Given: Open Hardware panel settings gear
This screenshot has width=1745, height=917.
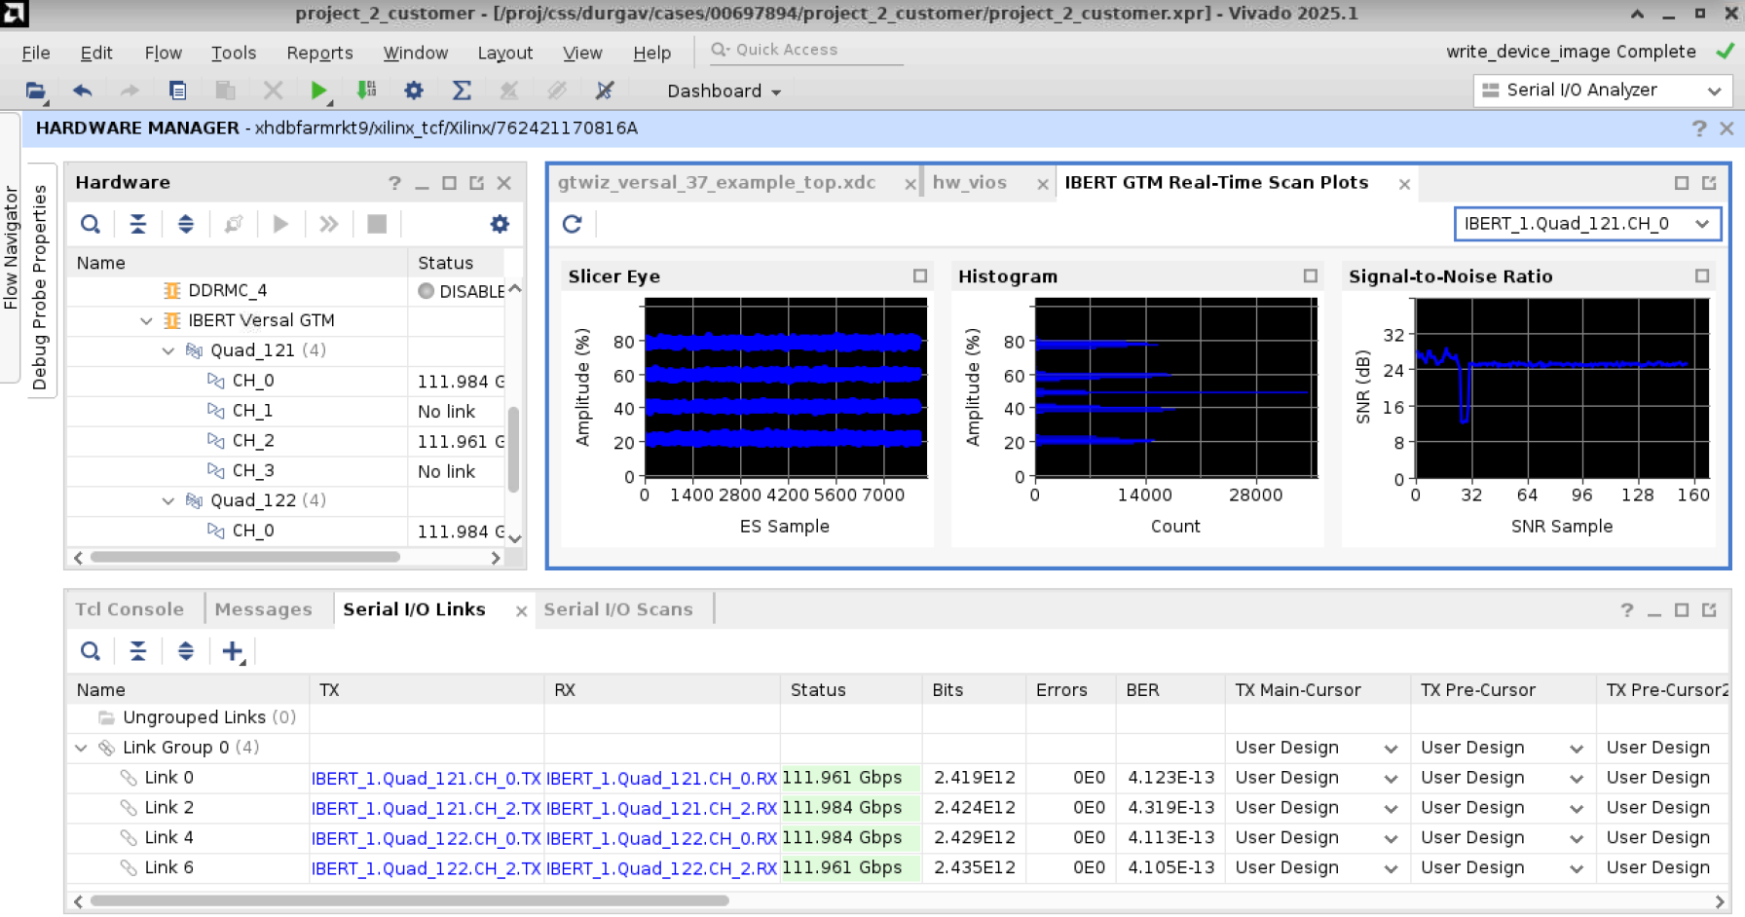Looking at the screenshot, I should [500, 223].
